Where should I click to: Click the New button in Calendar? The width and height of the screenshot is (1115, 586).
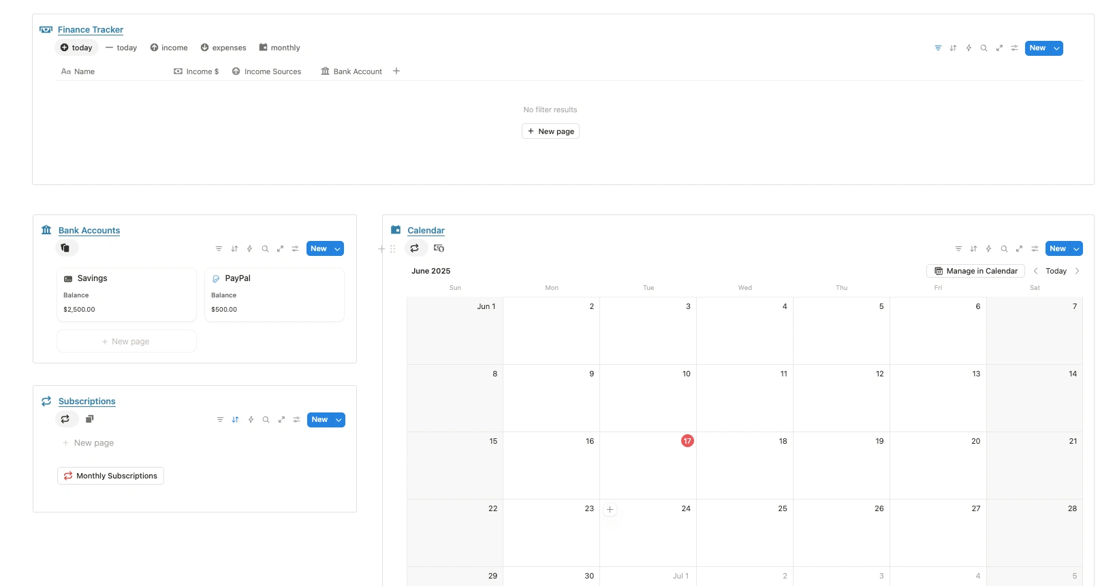point(1058,249)
